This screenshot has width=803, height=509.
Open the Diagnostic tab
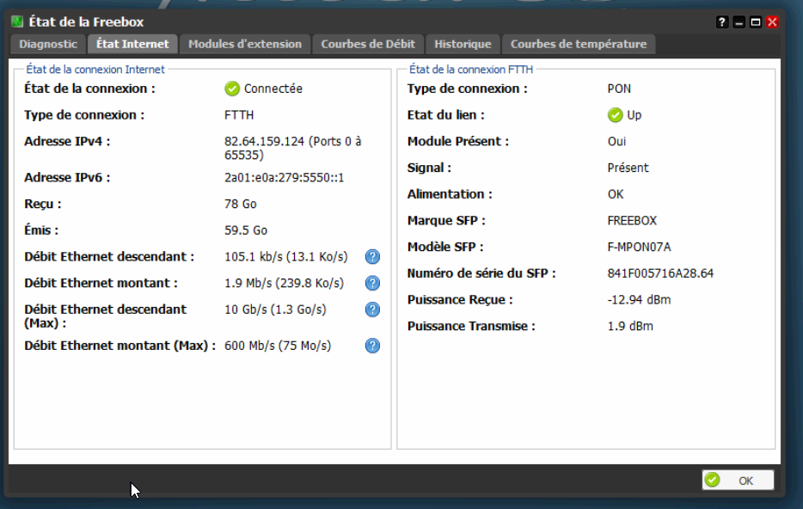tap(48, 44)
